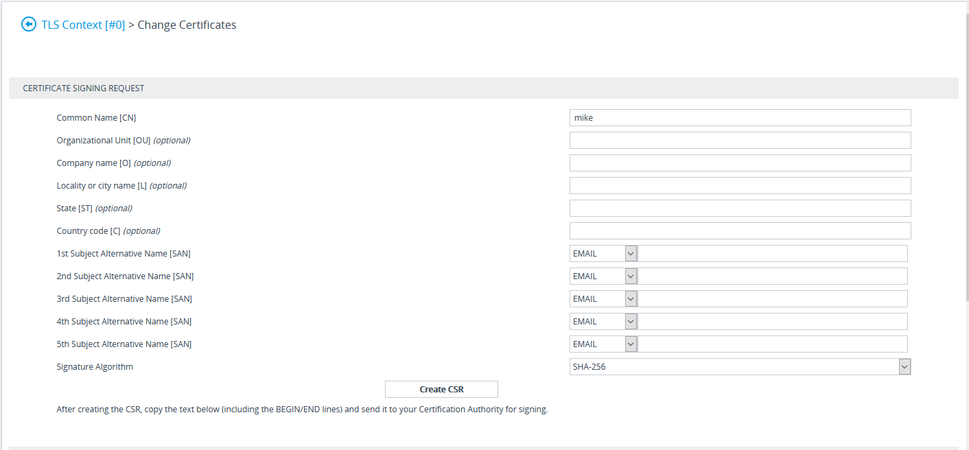The image size is (969, 450).
Task: Open the Signature Algorithm dropdown
Action: [740, 367]
